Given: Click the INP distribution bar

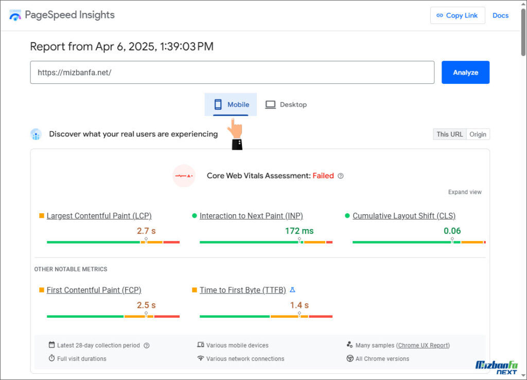Looking at the screenshot, I should [266, 242].
